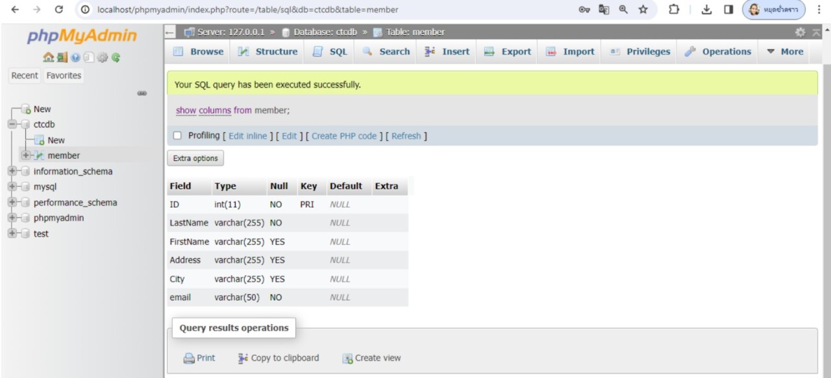The height and width of the screenshot is (378, 831).
Task: Collapse the ctcdb database tree node
Action: [x=12, y=124]
